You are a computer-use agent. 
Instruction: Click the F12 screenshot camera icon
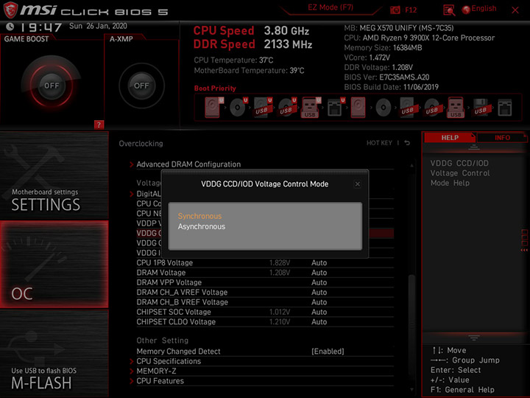click(x=395, y=10)
